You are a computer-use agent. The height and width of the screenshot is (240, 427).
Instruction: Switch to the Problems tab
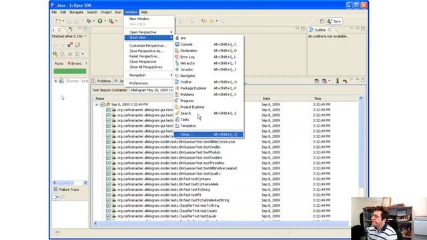pyautogui.click(x=101, y=81)
